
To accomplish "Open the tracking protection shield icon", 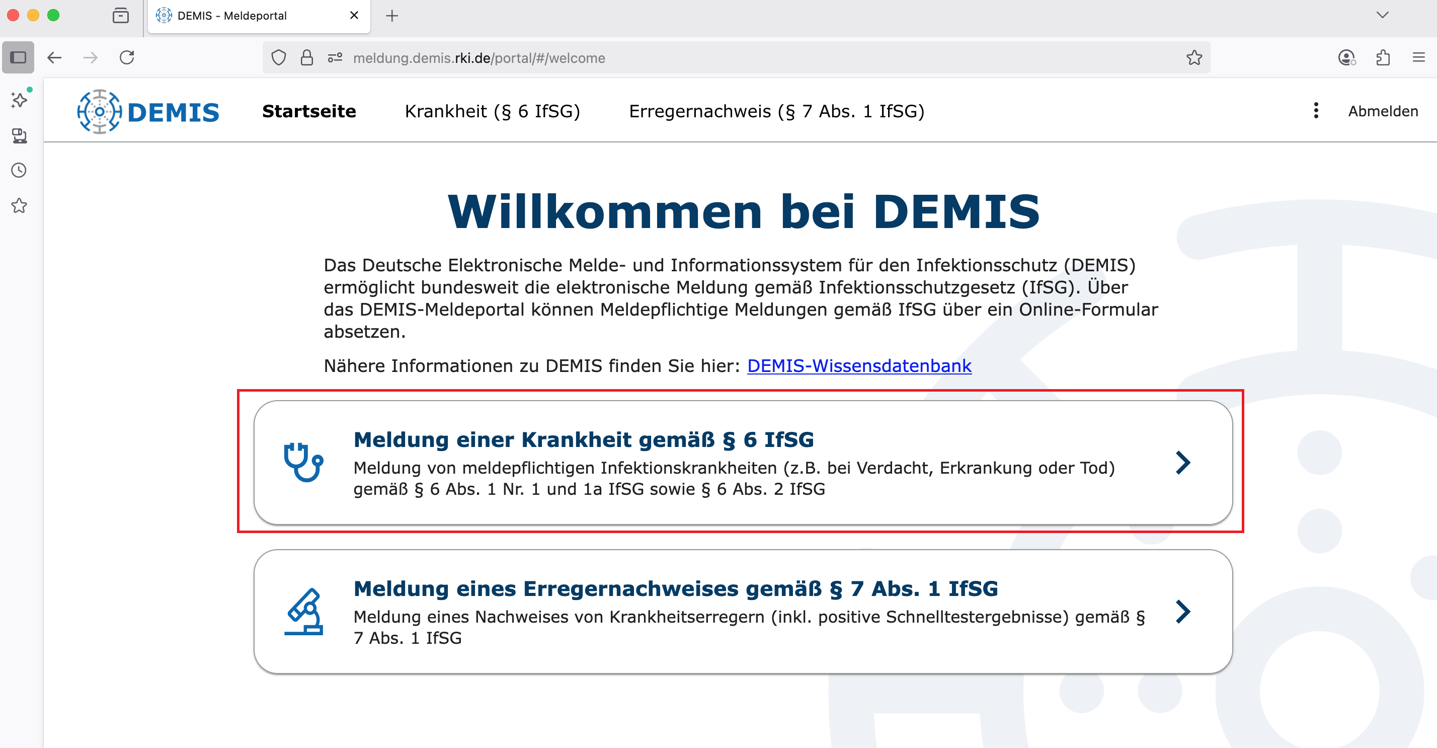I will [278, 58].
